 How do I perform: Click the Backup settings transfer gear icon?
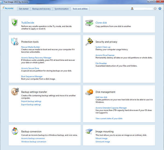(15, 91)
